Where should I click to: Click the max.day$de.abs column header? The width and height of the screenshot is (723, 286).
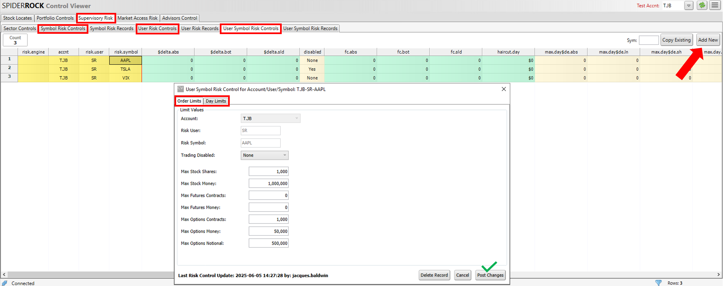coord(561,52)
